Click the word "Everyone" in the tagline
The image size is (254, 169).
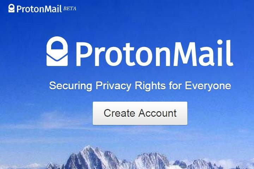coord(208,86)
